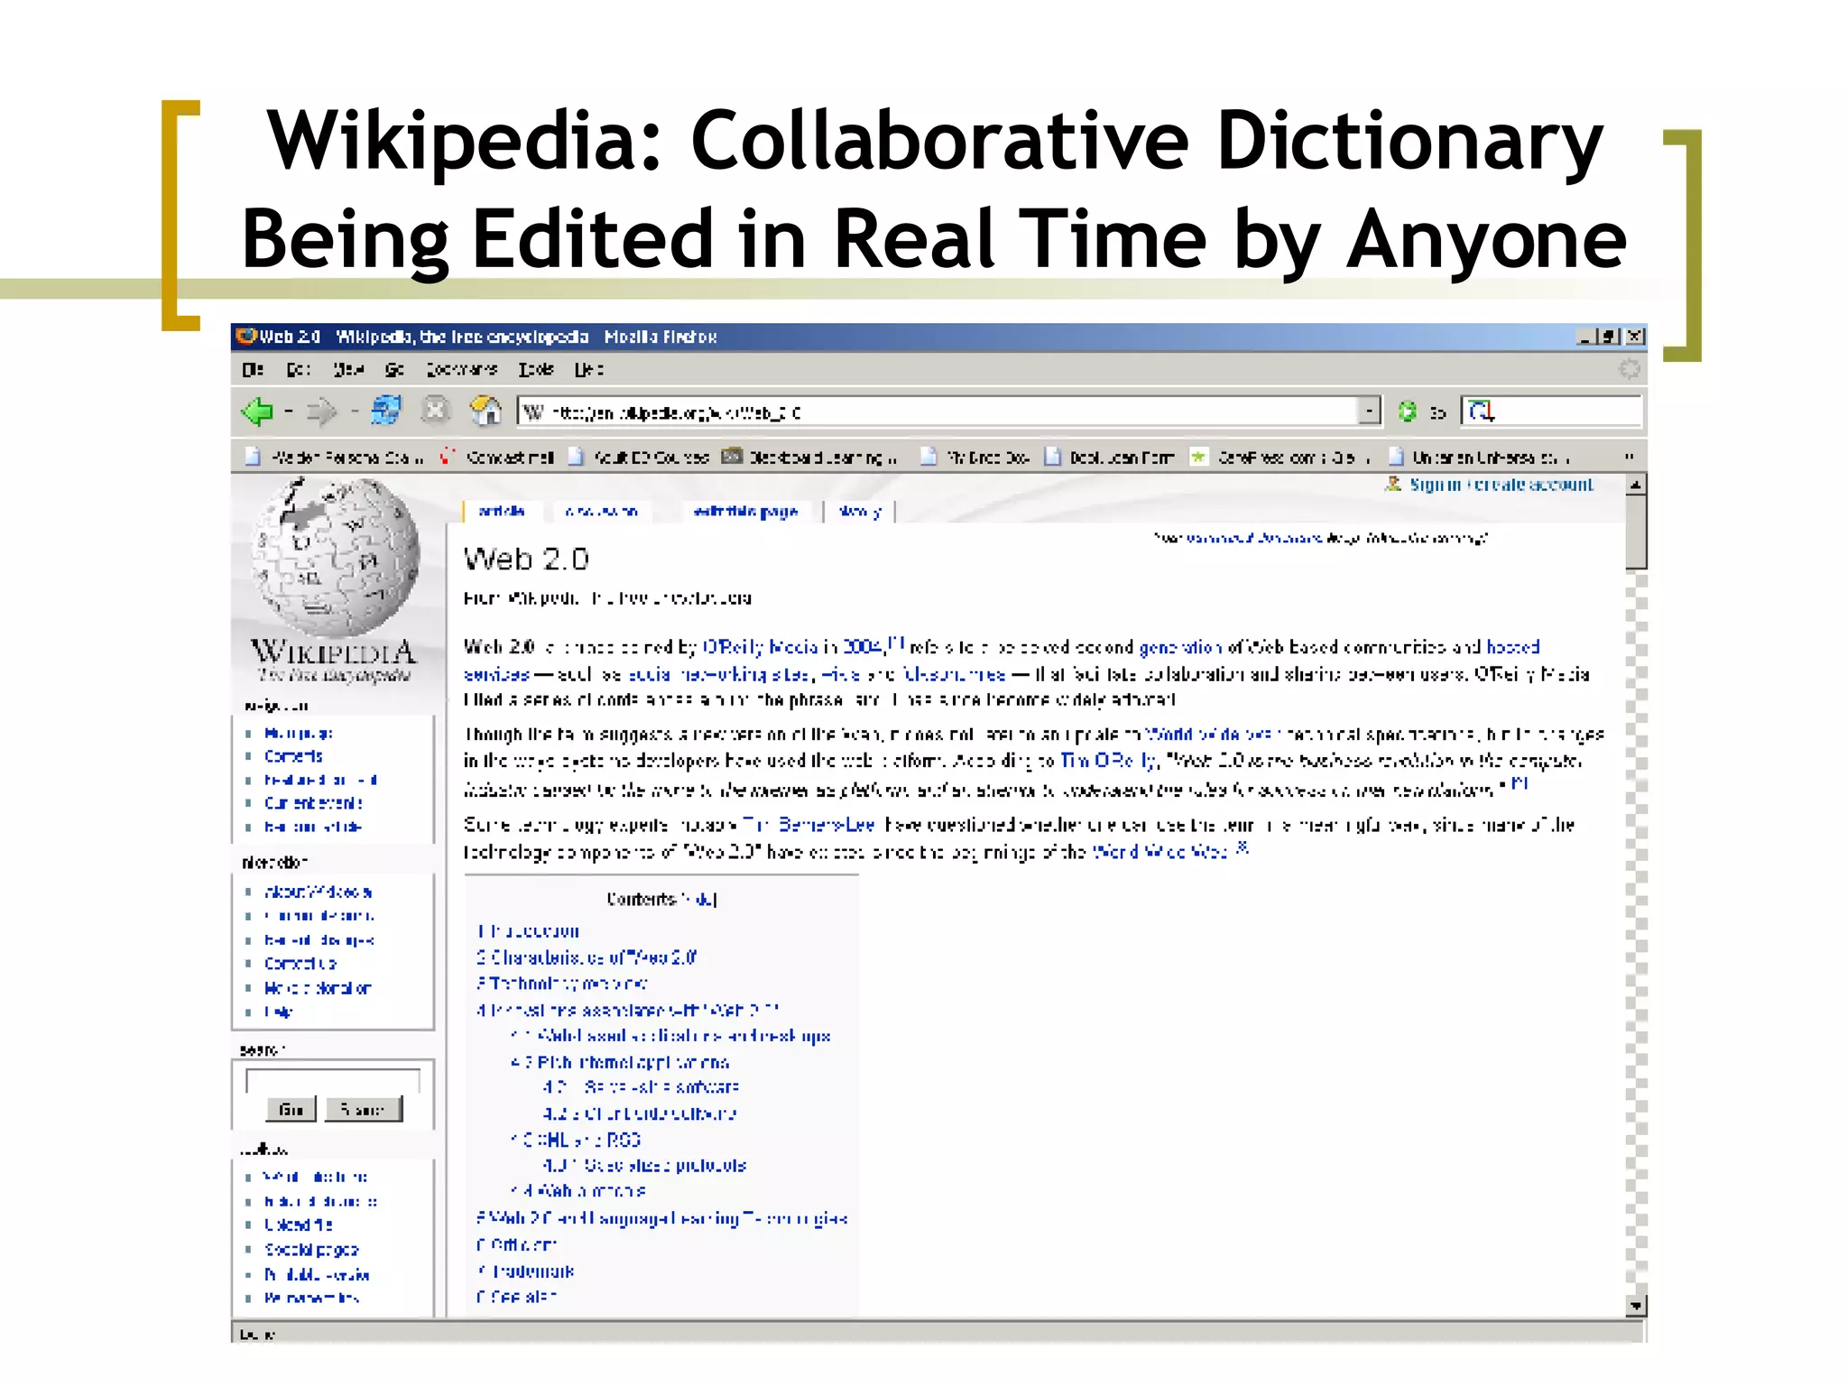Click the vertical scrollbar down arrow
1848x1386 pixels.
coord(1636,1306)
